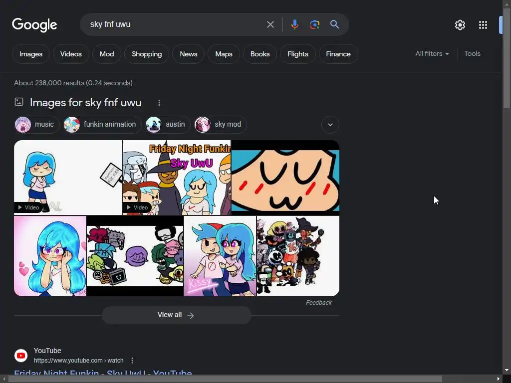Open the purple blob character group image
The height and width of the screenshot is (383, 511).
click(135, 256)
